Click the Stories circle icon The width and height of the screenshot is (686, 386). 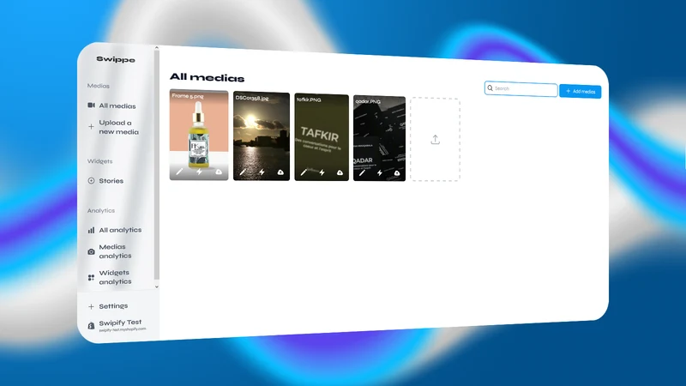tap(91, 180)
